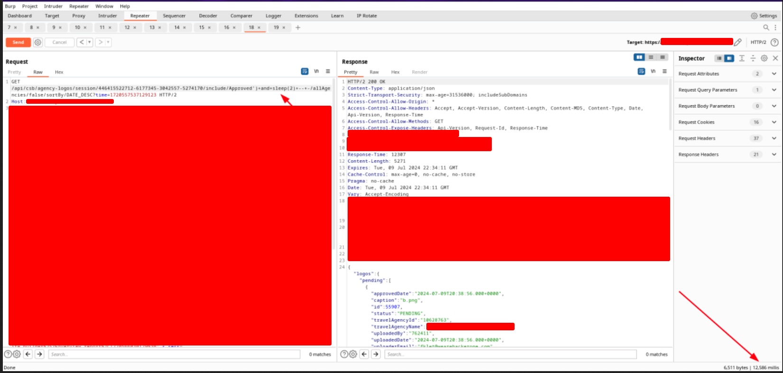The width and height of the screenshot is (783, 373).
Task: Open the history back dropdown arrow
Action: coord(89,42)
